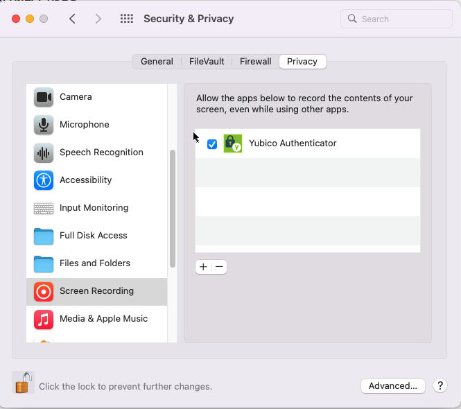Add an app with the plus button
461x409 pixels.
click(x=203, y=267)
